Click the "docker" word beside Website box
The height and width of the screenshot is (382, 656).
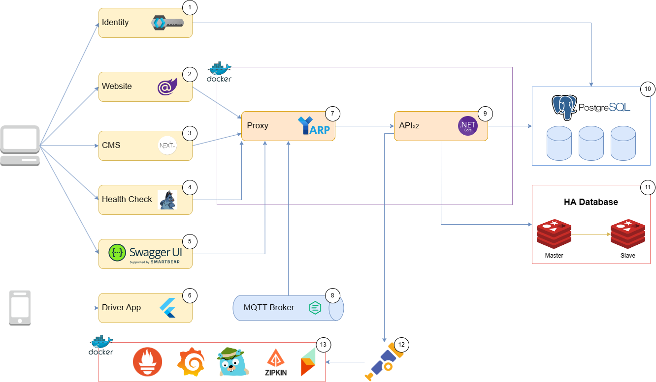point(219,79)
